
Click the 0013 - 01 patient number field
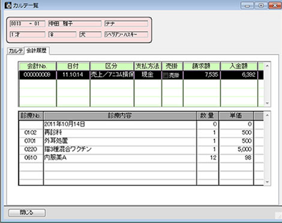point(28,24)
